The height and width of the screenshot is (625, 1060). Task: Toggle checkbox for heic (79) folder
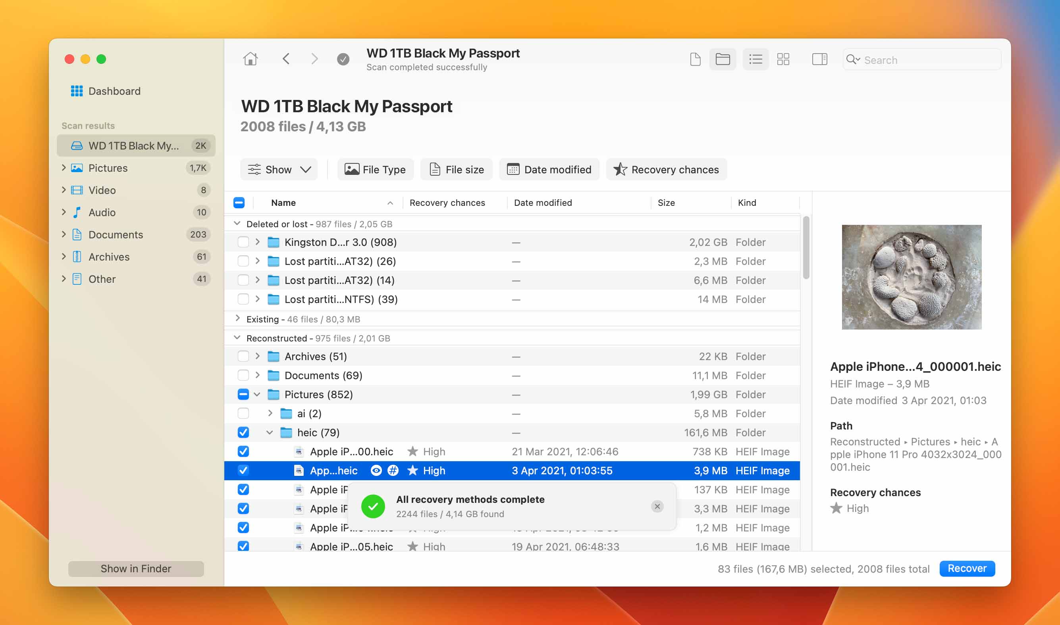243,432
